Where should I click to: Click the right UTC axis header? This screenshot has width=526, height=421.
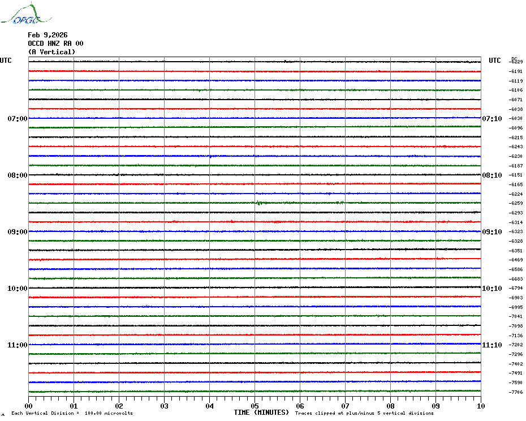[494, 61]
